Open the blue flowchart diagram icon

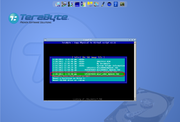[116, 4]
